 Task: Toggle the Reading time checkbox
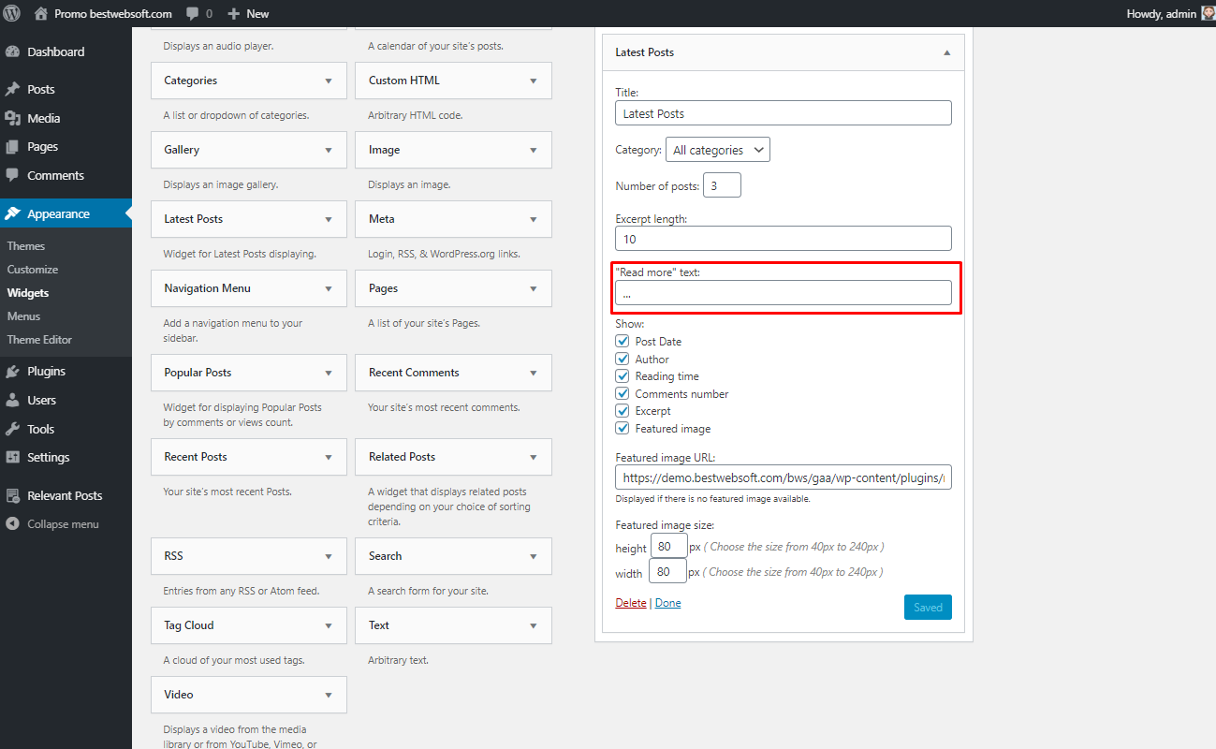623,376
